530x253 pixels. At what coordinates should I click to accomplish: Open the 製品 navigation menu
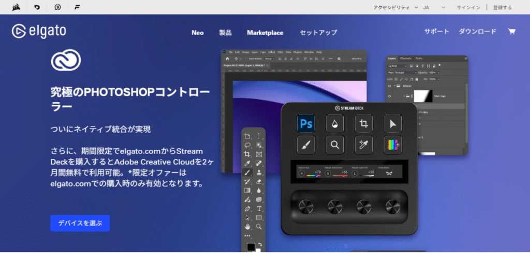pos(225,33)
